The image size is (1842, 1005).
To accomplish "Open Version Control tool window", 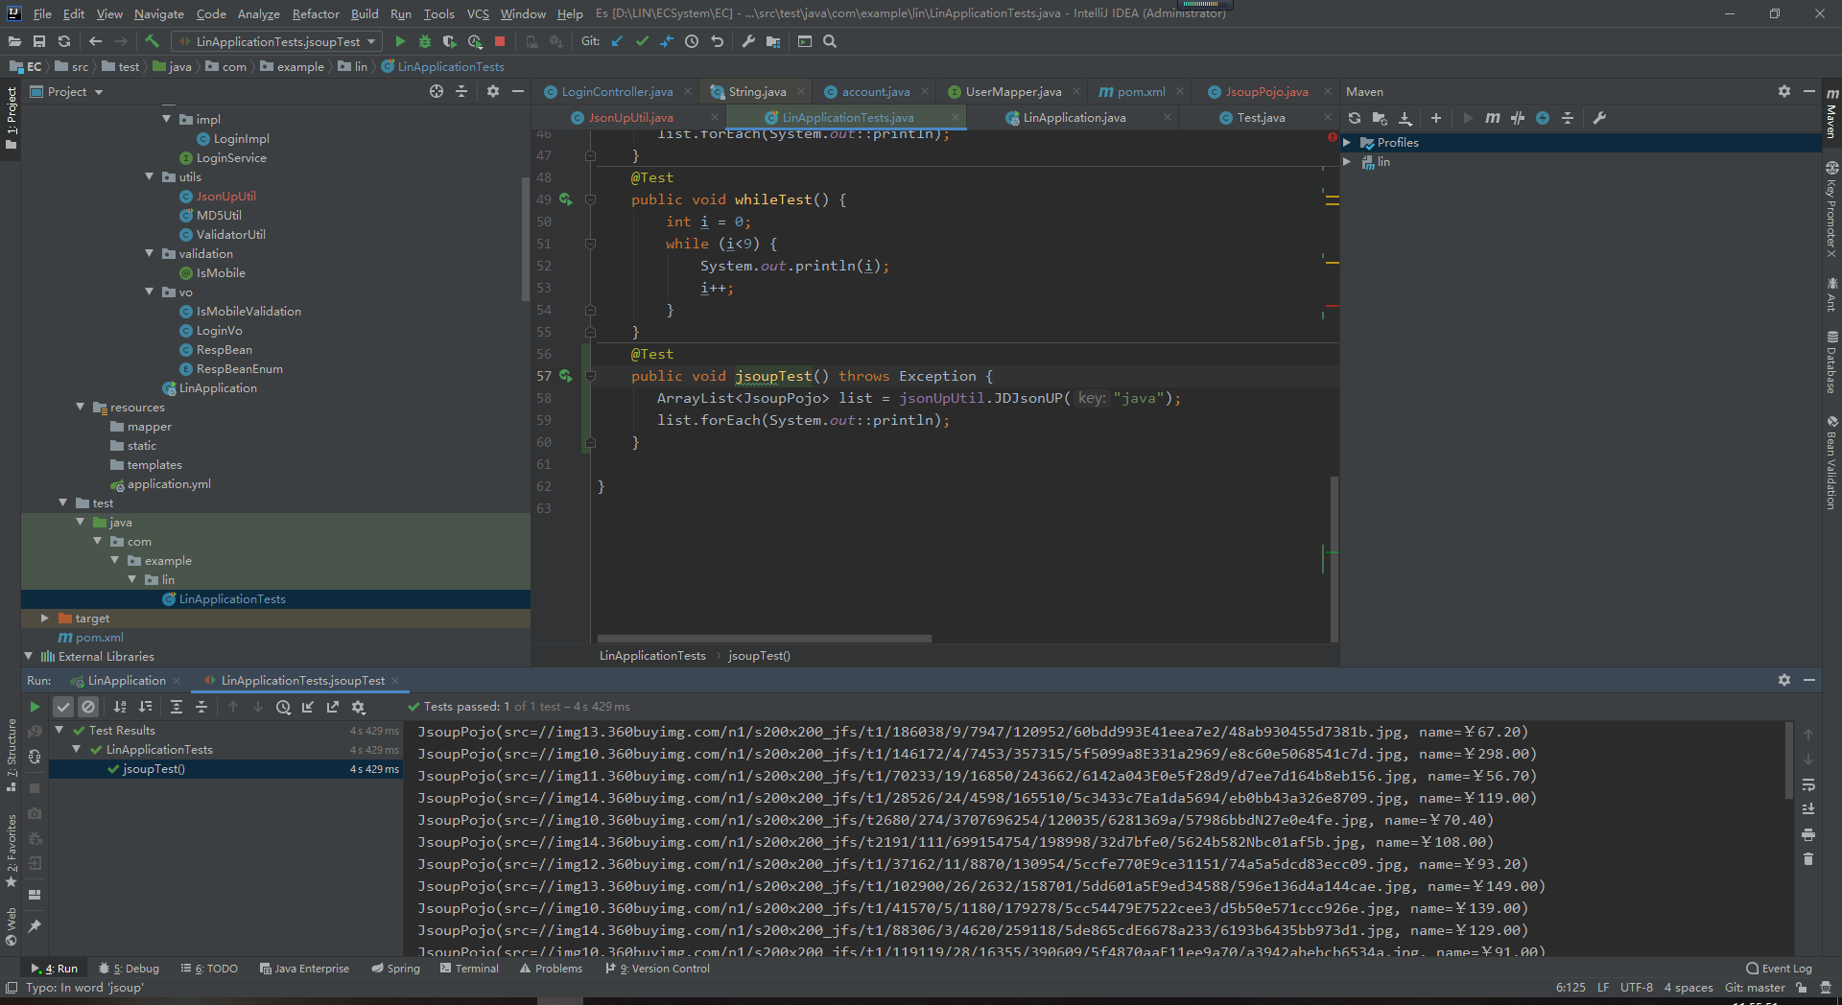I will point(658,969).
